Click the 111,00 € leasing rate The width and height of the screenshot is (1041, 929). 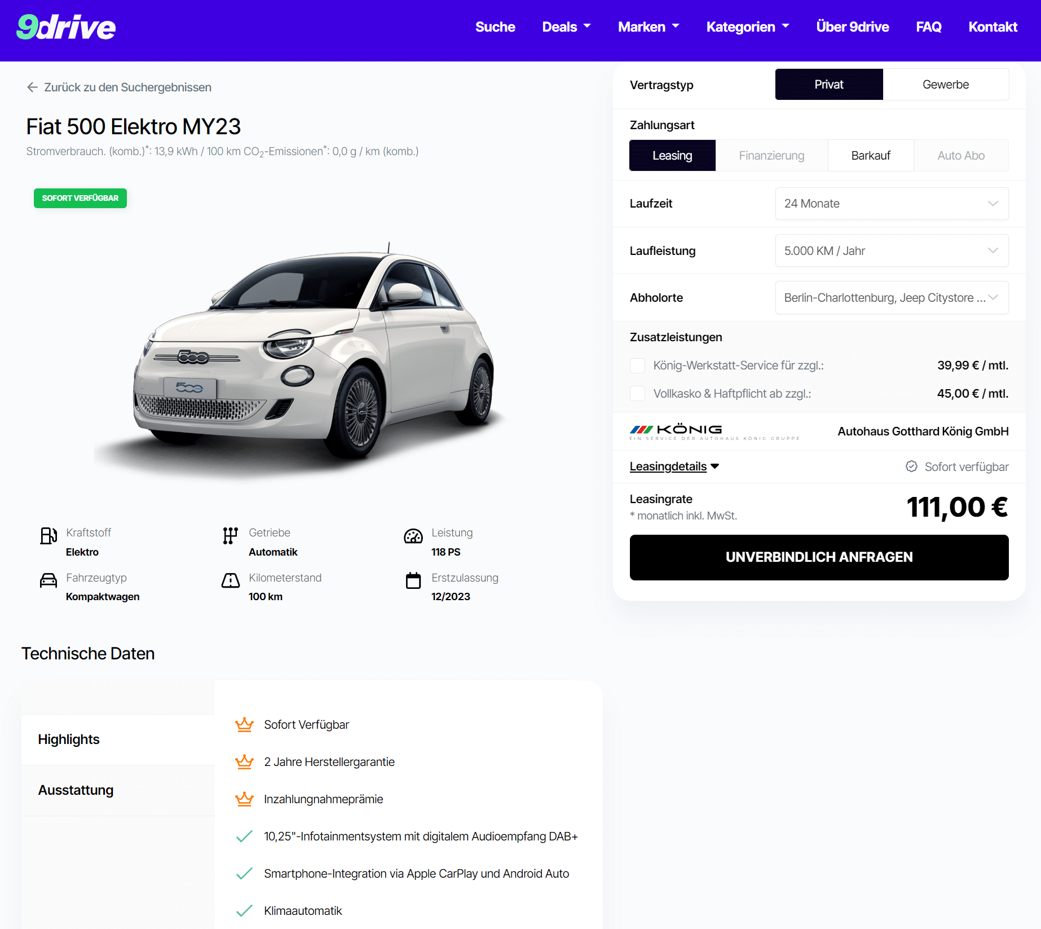click(957, 507)
